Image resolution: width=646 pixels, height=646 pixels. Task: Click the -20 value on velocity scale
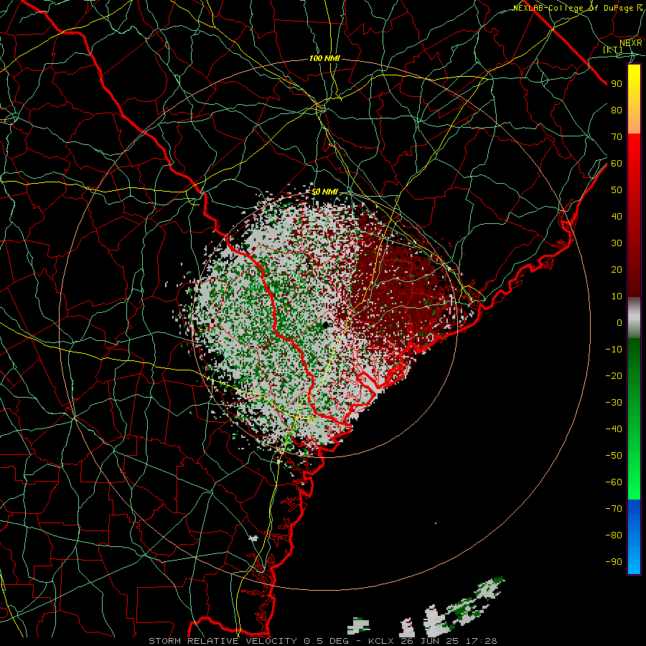[x=614, y=375]
